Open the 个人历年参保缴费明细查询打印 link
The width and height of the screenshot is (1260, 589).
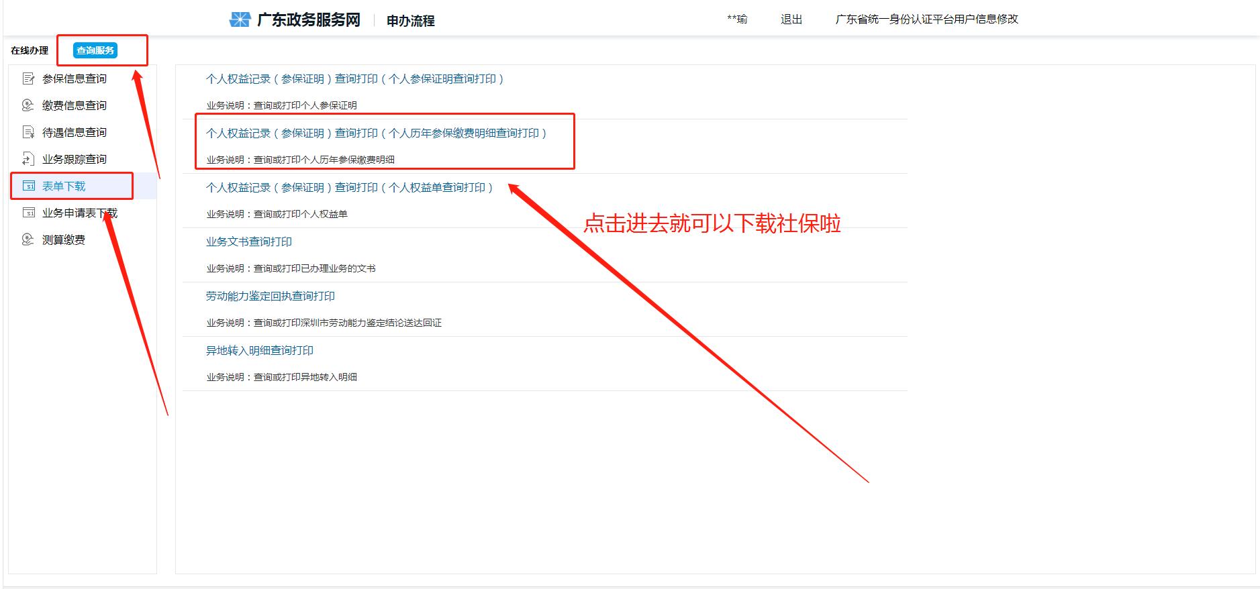[376, 133]
